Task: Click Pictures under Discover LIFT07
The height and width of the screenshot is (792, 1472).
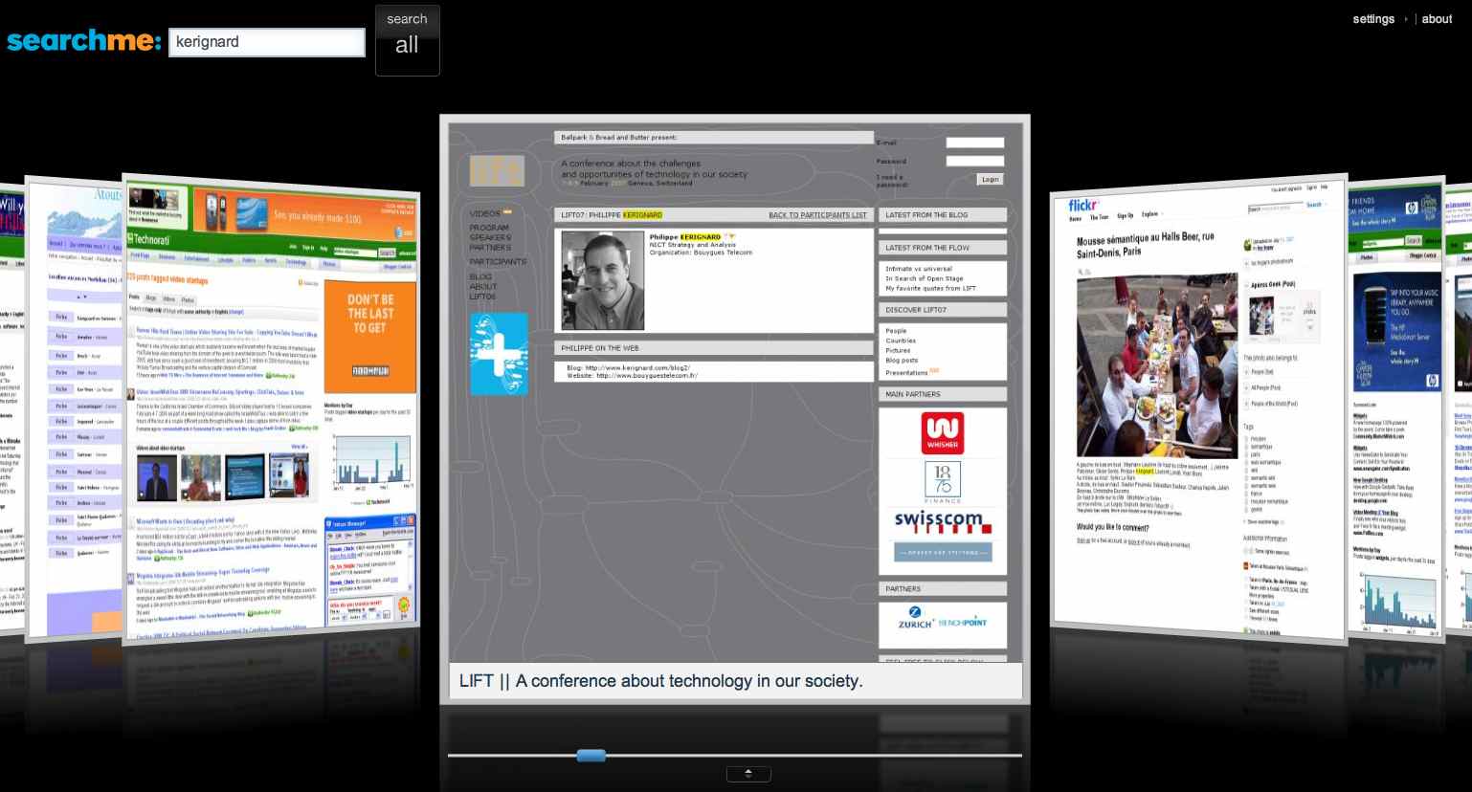Action: (898, 351)
